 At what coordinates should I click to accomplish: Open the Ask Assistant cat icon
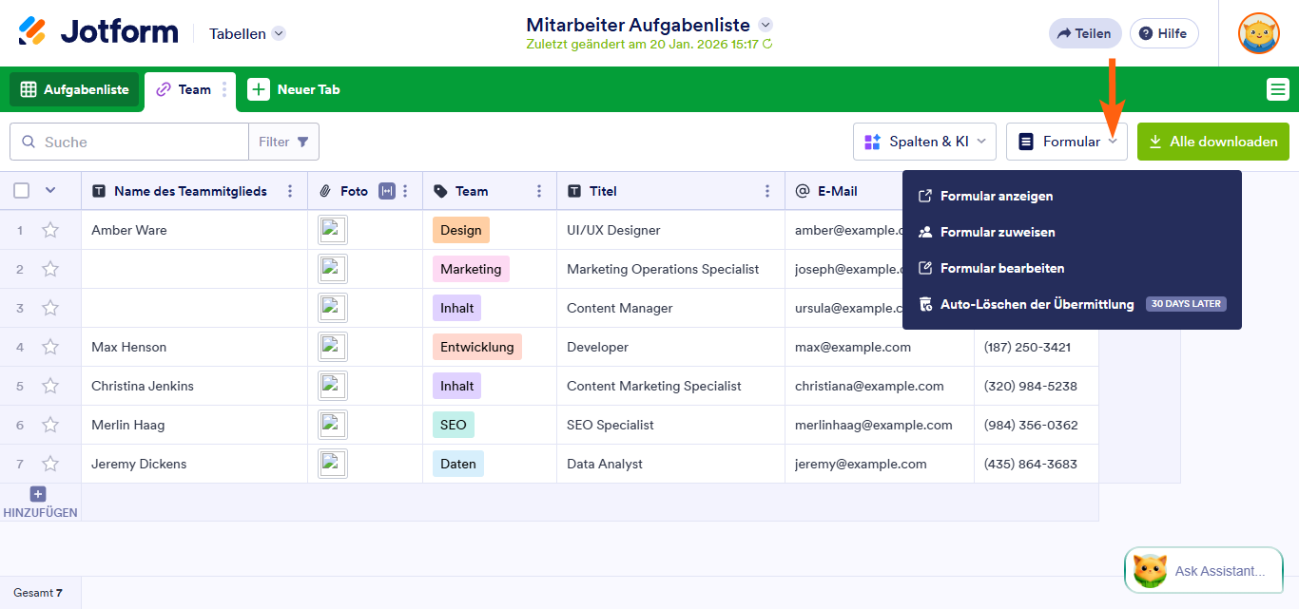(1151, 570)
